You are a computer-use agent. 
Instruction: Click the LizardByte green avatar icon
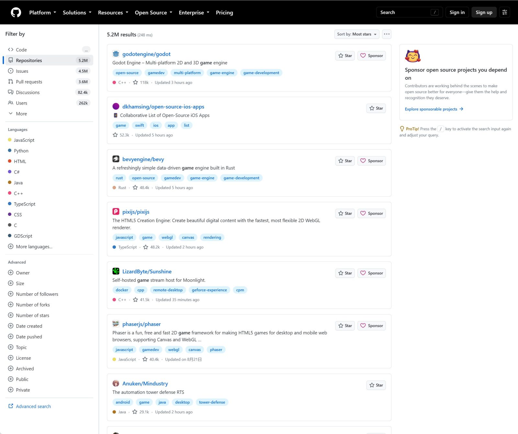tap(116, 271)
